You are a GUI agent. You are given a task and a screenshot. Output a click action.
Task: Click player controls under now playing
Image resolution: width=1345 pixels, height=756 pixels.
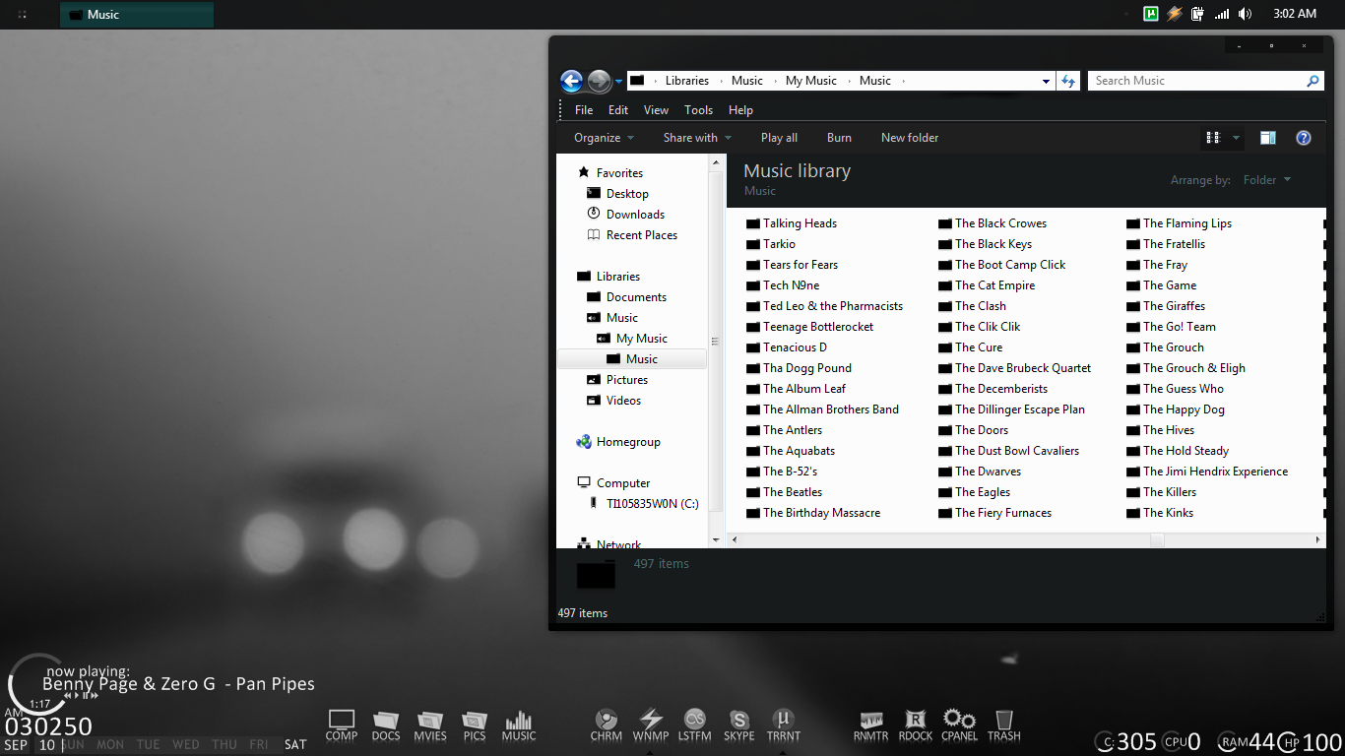pos(81,695)
